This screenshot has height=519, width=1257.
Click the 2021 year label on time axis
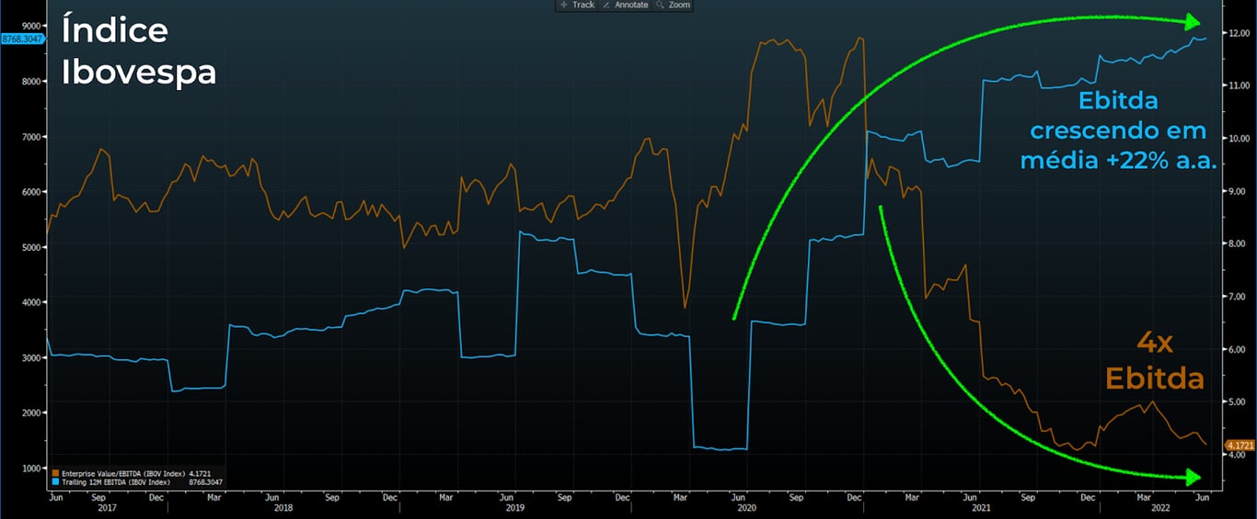pos(980,507)
